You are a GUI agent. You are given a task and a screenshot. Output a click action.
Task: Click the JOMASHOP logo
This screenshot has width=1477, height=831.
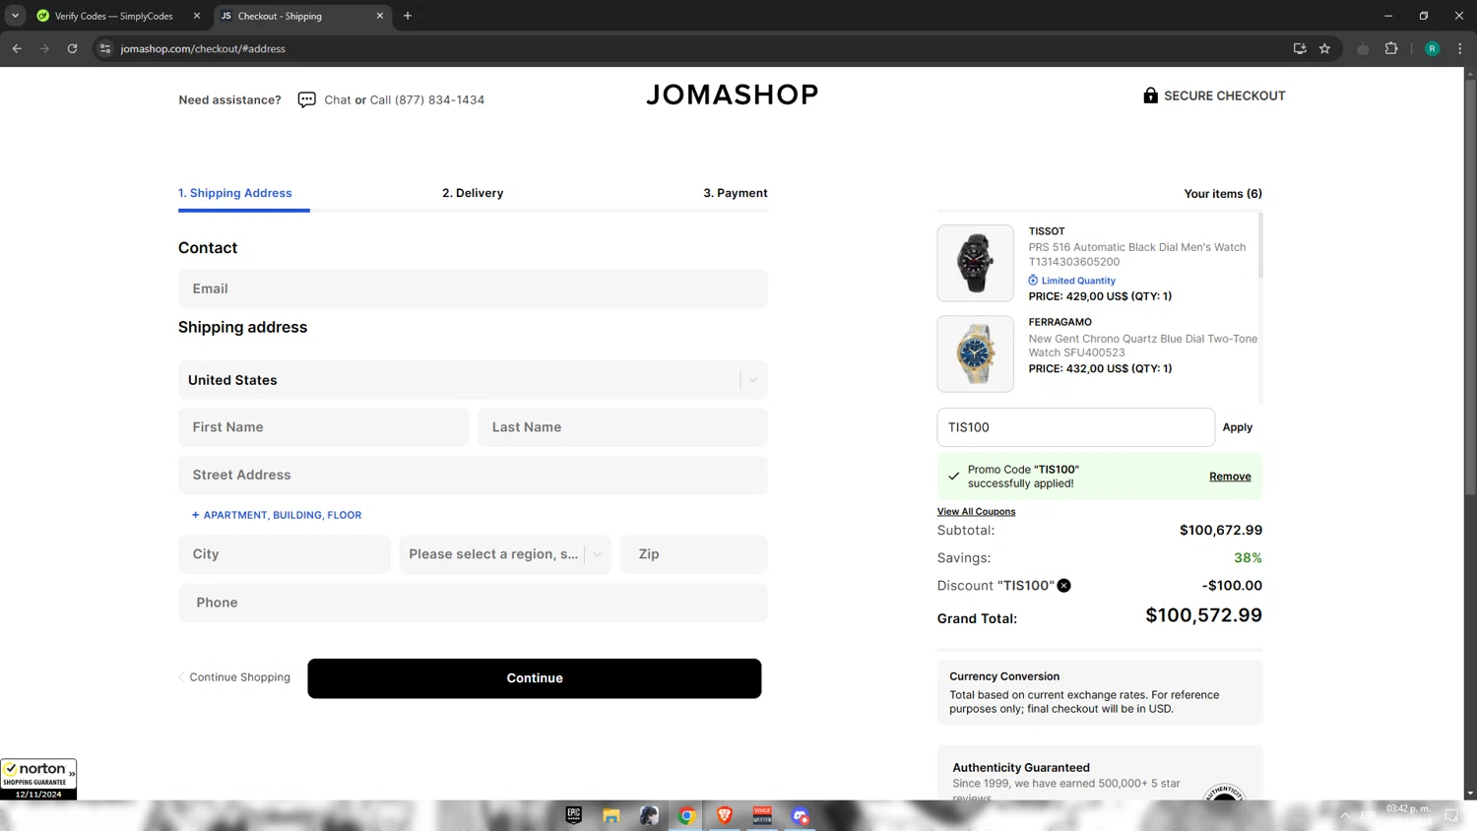(x=732, y=95)
